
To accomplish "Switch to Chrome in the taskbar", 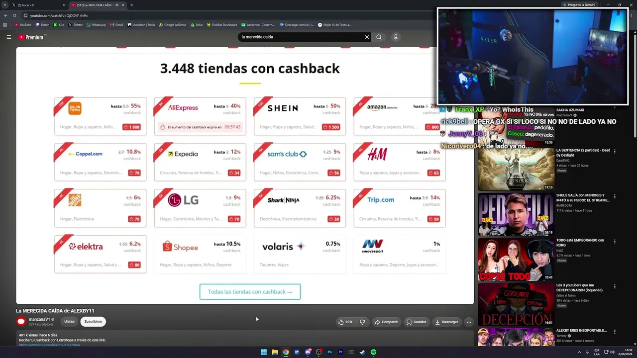I will pyautogui.click(x=286, y=352).
